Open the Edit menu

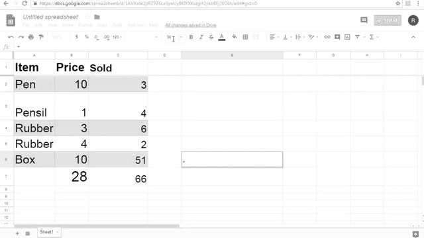(38, 25)
